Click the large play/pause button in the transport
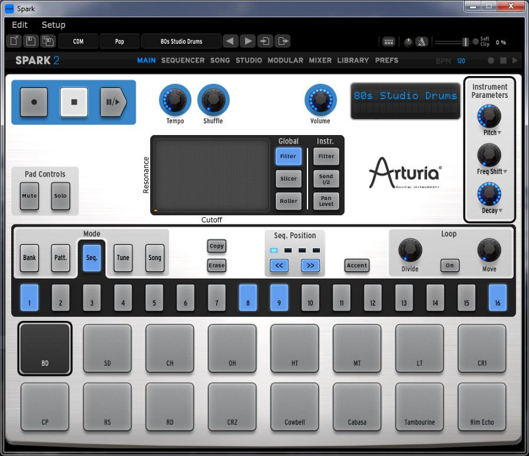The image size is (529, 456). (x=113, y=102)
